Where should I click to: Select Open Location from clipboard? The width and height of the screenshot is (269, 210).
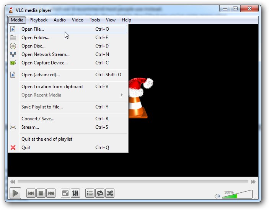pyautogui.click(x=68, y=87)
